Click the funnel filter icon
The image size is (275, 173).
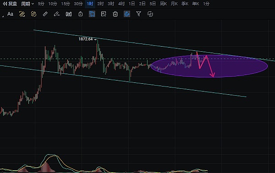tap(138, 14)
